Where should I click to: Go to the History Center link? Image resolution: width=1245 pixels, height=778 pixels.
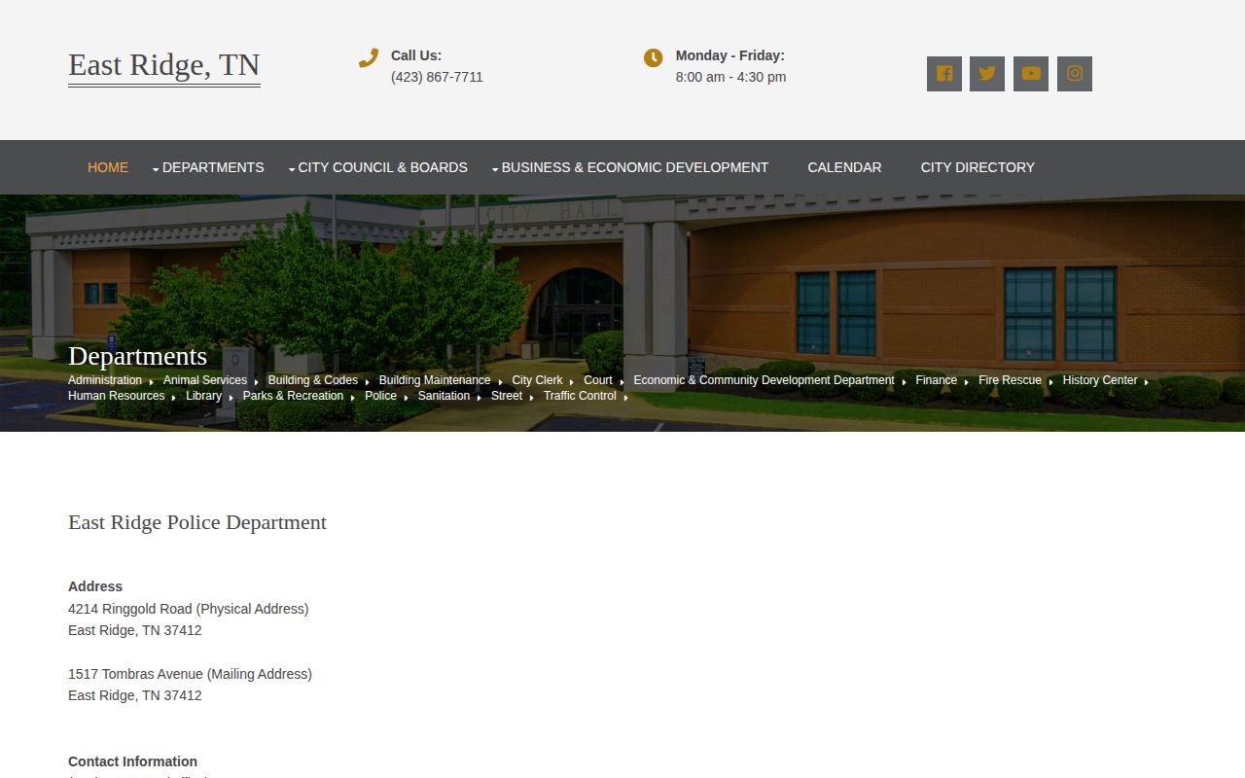[1100, 380]
